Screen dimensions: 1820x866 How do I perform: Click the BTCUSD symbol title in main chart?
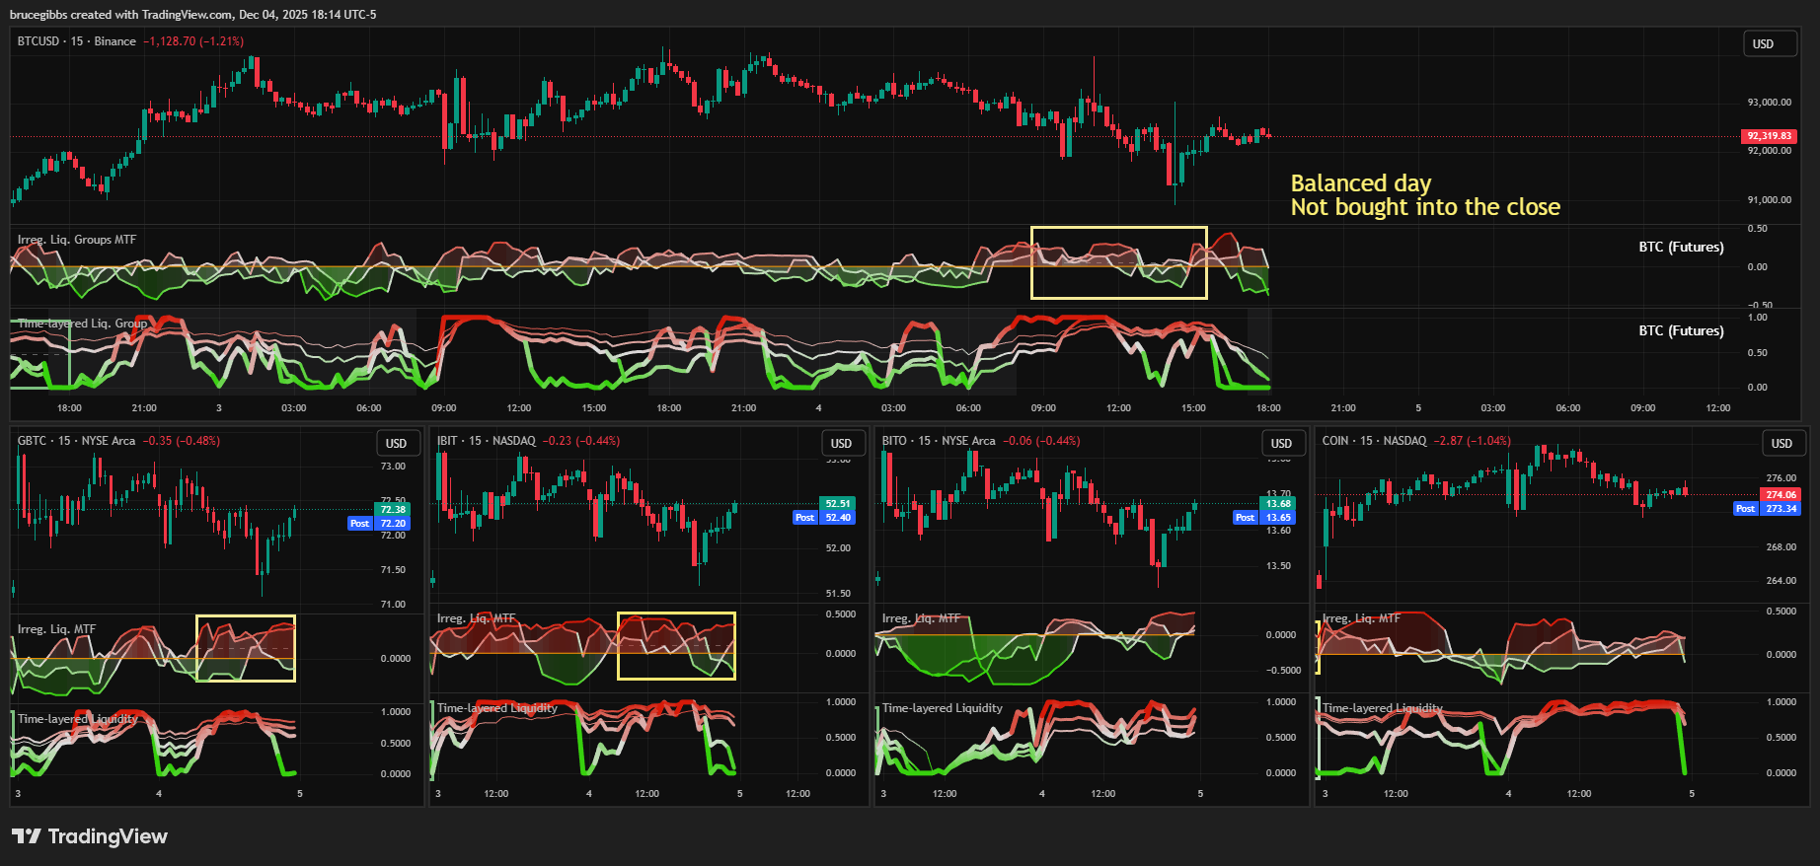point(38,41)
